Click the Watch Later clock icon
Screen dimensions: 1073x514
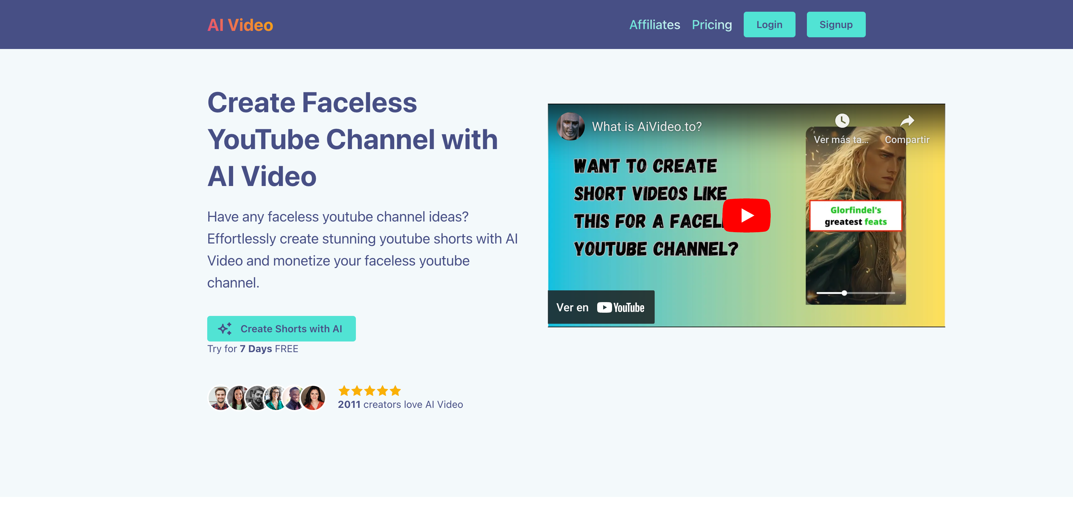pos(842,120)
